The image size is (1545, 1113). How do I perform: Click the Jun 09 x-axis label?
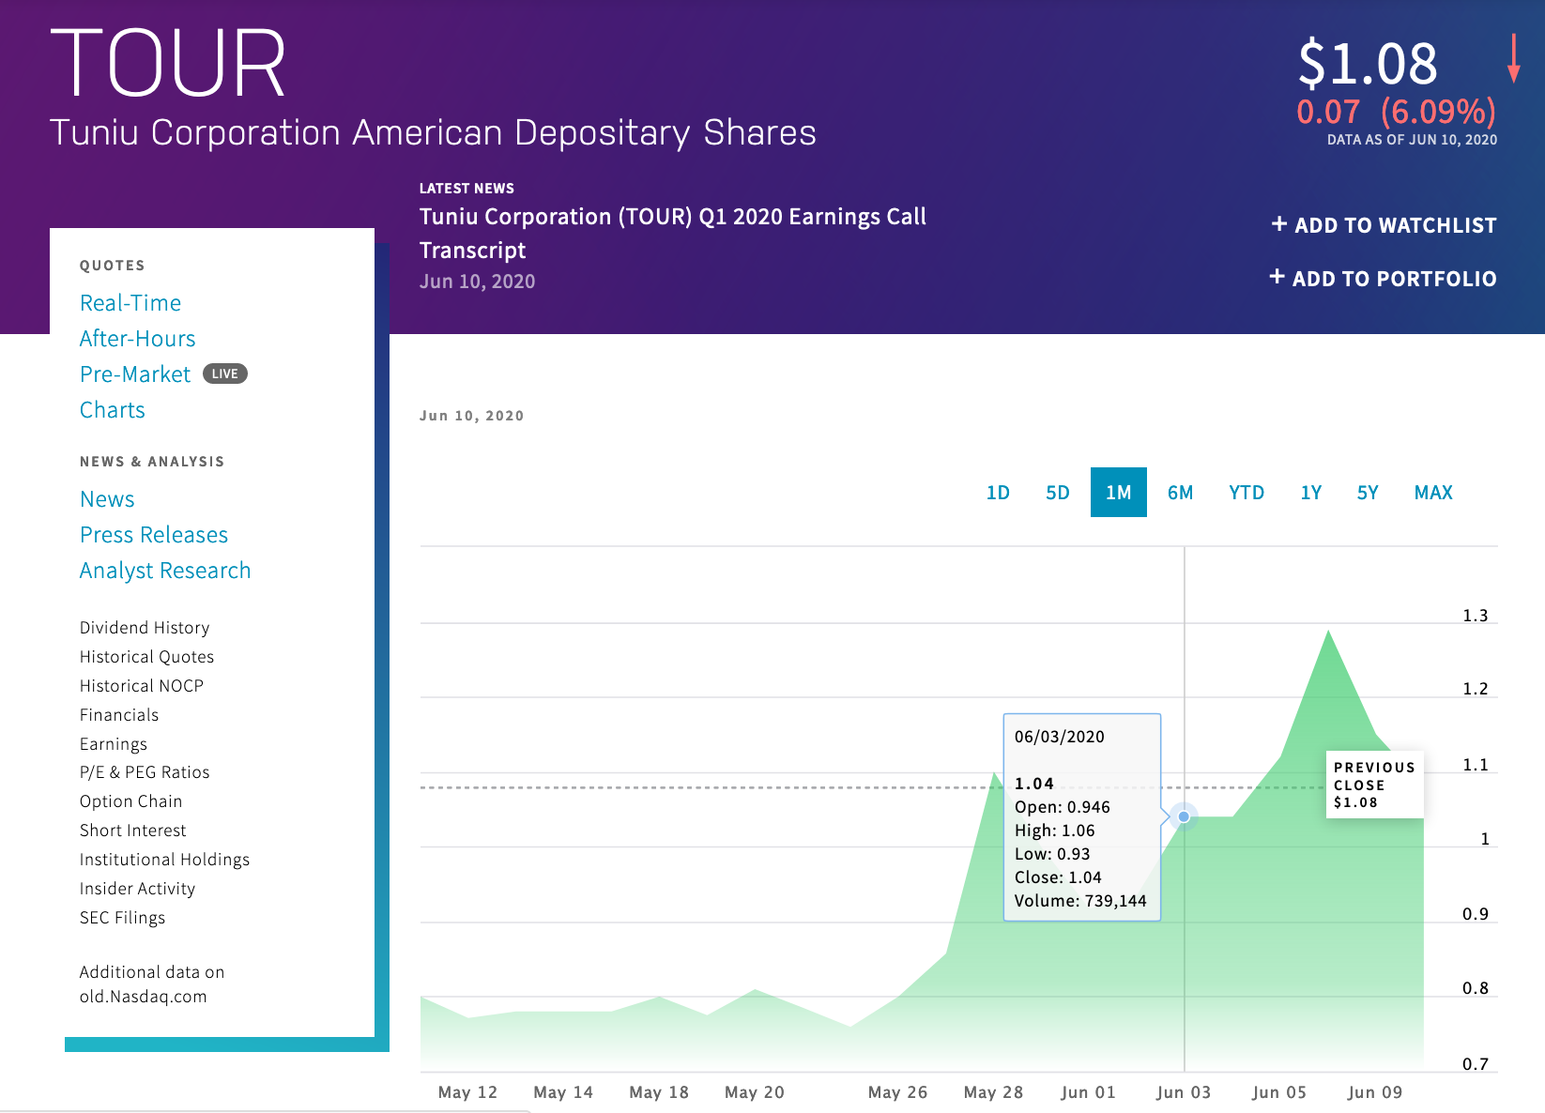1375,1092
